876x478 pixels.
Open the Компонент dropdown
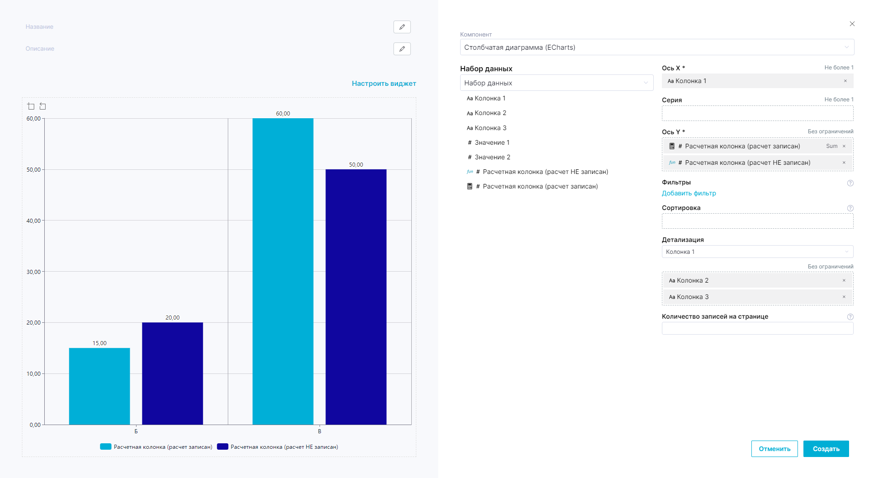tap(656, 47)
